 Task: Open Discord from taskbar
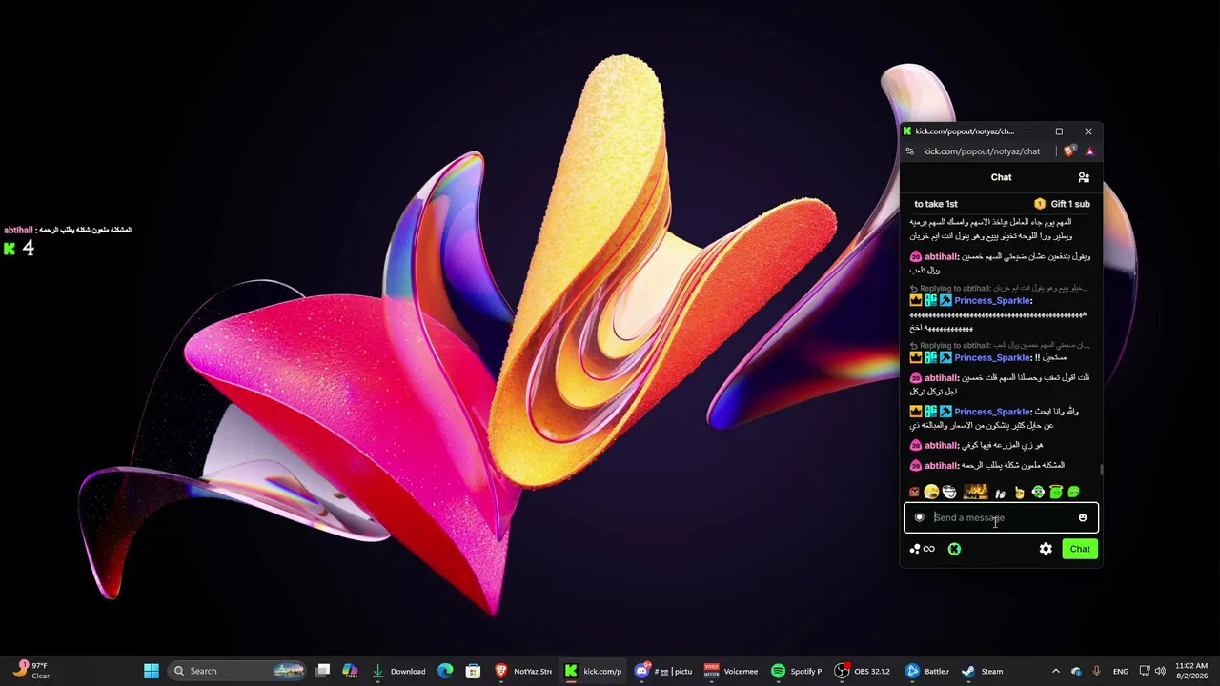(x=662, y=671)
